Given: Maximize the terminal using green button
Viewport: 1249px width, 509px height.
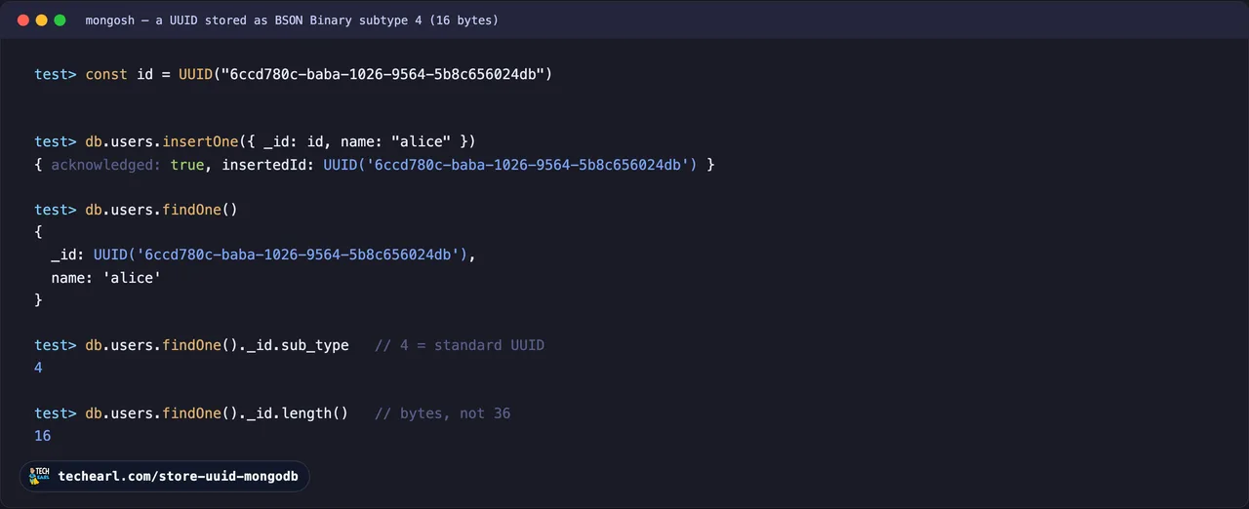Looking at the screenshot, I should coord(60,20).
